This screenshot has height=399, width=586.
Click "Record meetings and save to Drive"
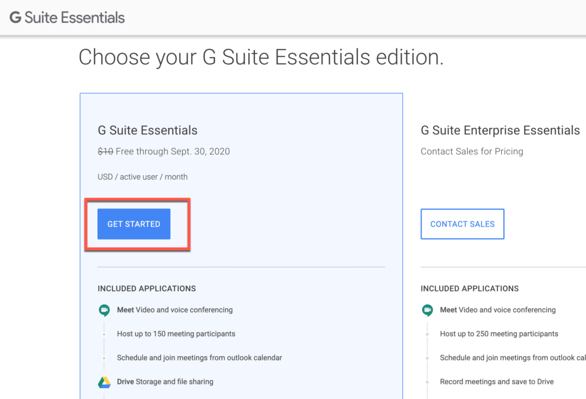point(497,382)
